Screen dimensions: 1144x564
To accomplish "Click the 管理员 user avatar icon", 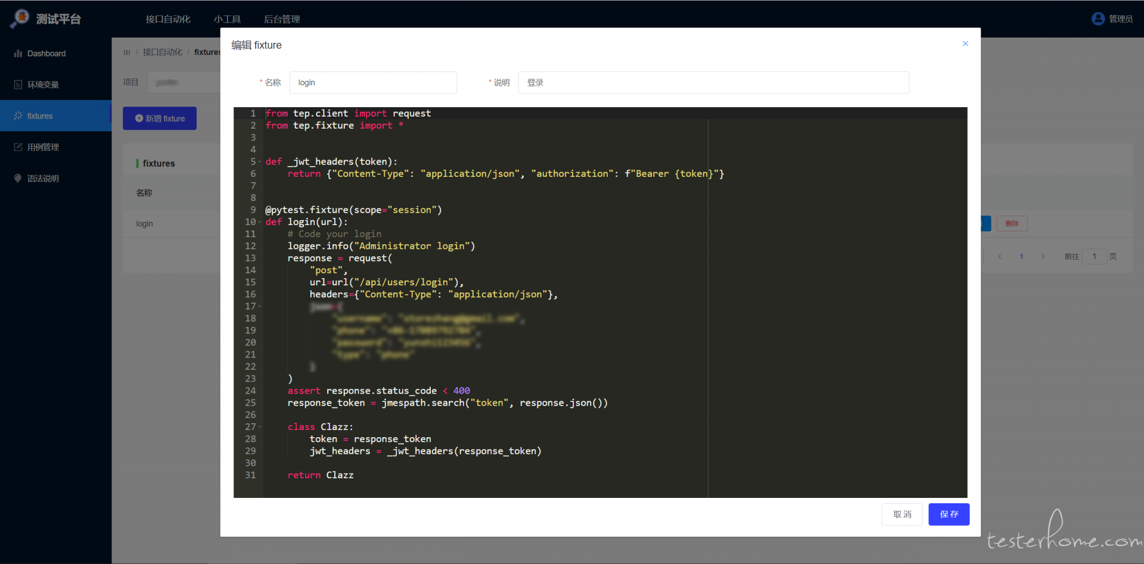I will point(1098,19).
